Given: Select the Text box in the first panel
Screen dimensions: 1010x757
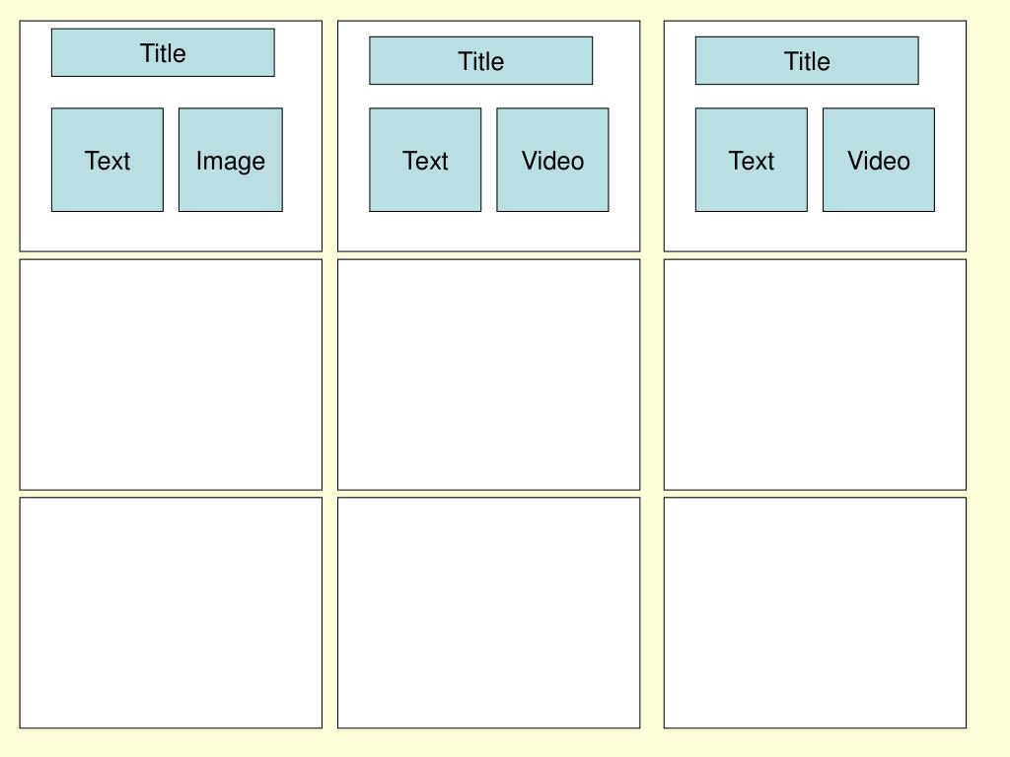Looking at the screenshot, I should tap(108, 160).
